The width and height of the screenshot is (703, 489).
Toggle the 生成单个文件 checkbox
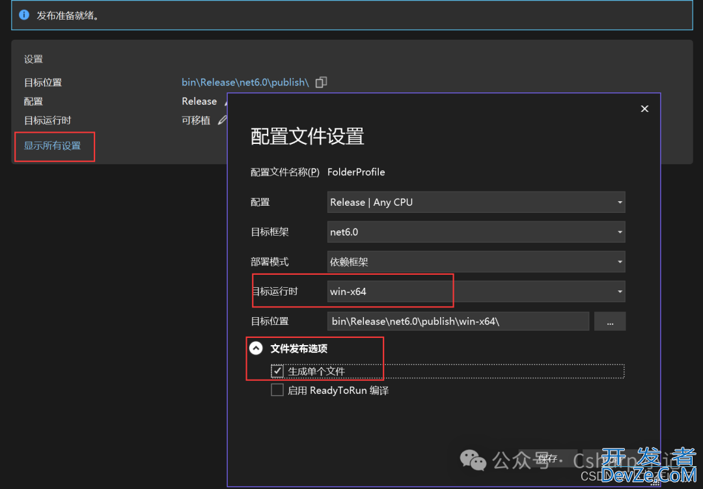pos(277,371)
